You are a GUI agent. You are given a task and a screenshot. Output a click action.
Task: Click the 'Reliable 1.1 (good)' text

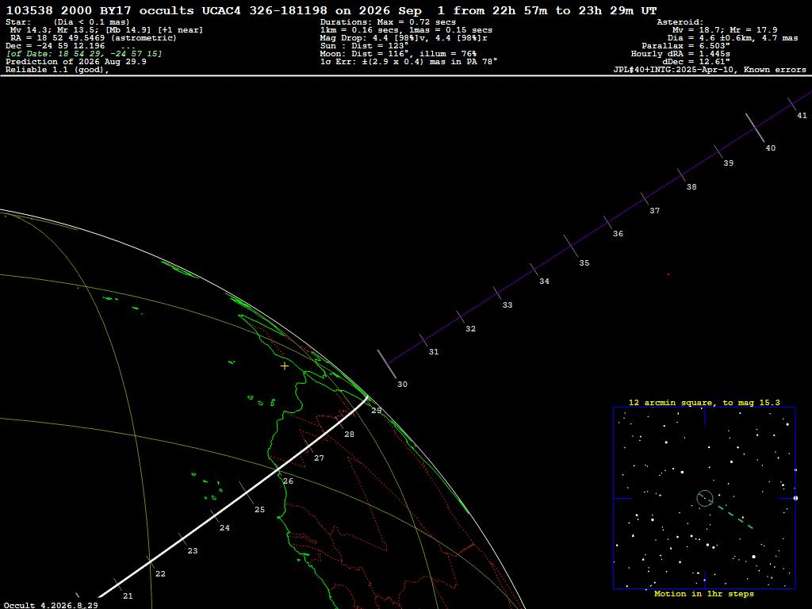tap(57, 70)
